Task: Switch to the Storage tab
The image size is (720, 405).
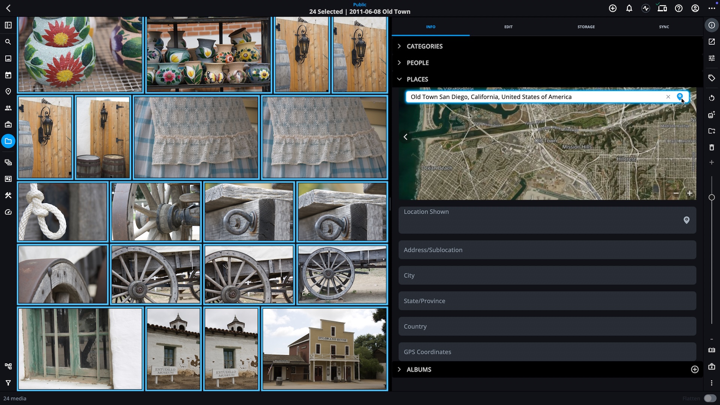Action: [586, 27]
